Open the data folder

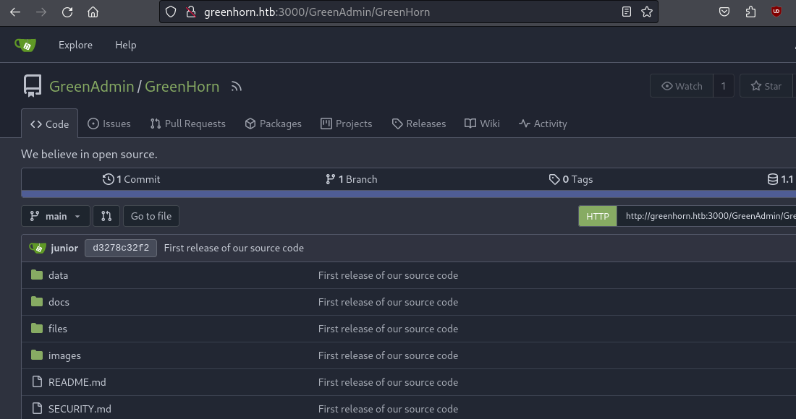[x=58, y=275]
